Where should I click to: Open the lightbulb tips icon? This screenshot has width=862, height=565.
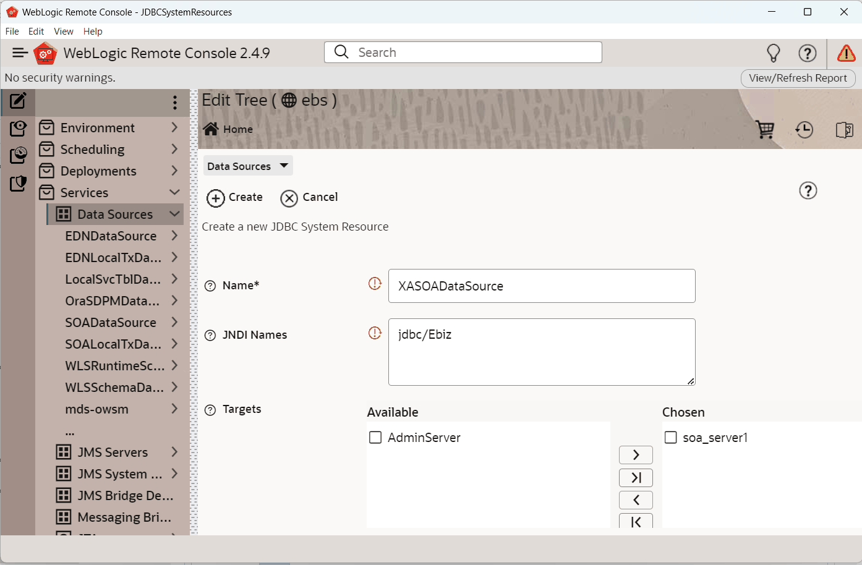(x=774, y=53)
